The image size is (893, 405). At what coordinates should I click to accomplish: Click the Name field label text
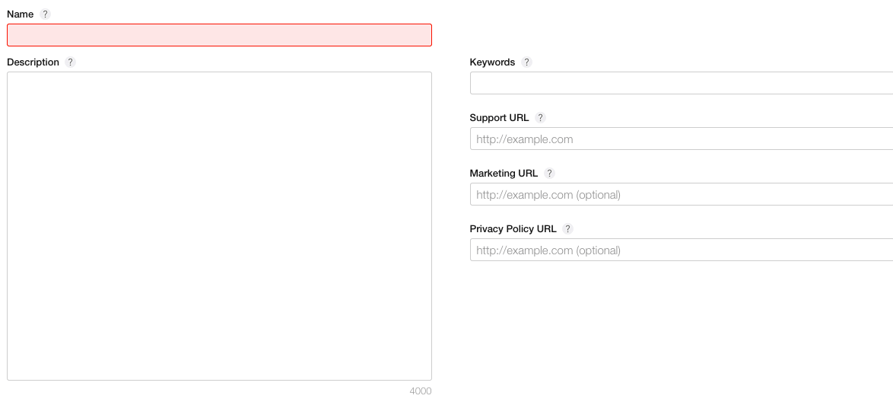point(20,14)
